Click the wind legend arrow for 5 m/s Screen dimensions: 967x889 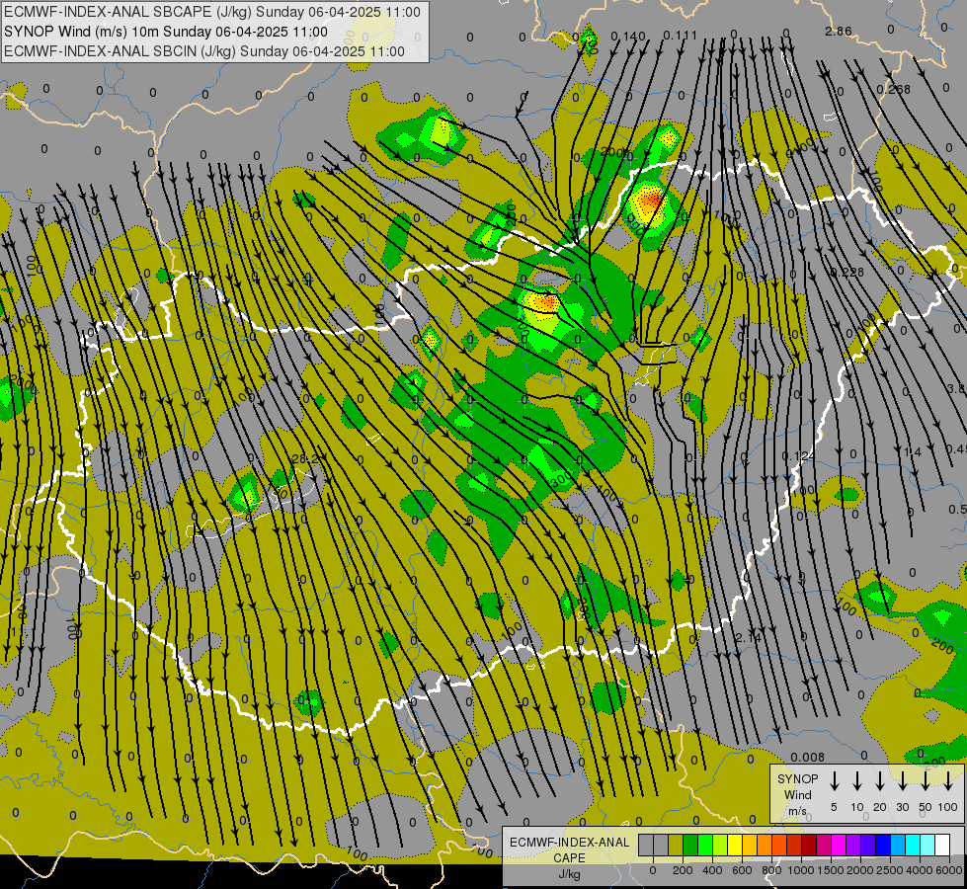[834, 780]
